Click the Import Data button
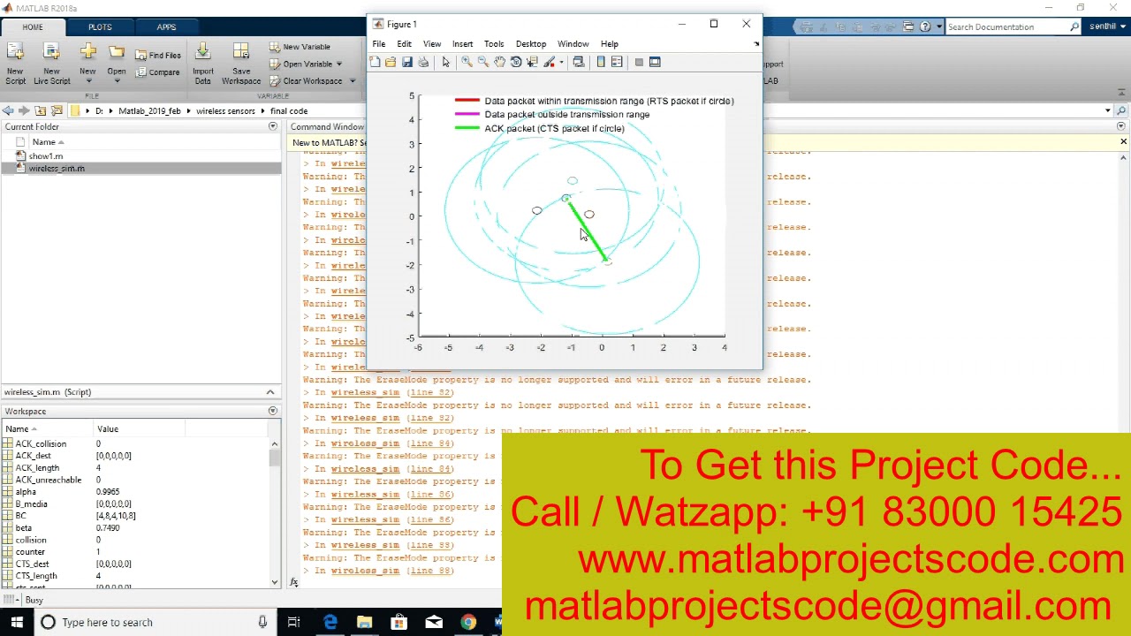This screenshot has width=1131, height=636. click(x=203, y=64)
